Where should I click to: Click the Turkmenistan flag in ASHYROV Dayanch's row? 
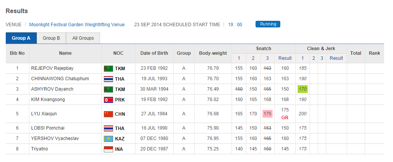pos(108,89)
